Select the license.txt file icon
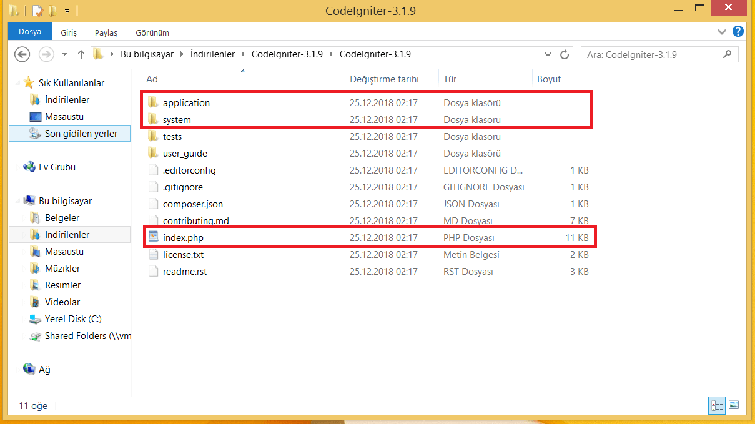This screenshot has height=424, width=755. [153, 254]
